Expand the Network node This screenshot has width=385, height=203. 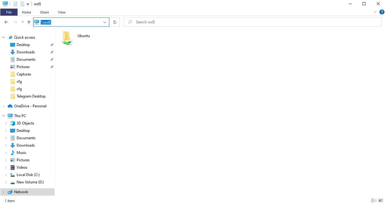click(x=4, y=192)
